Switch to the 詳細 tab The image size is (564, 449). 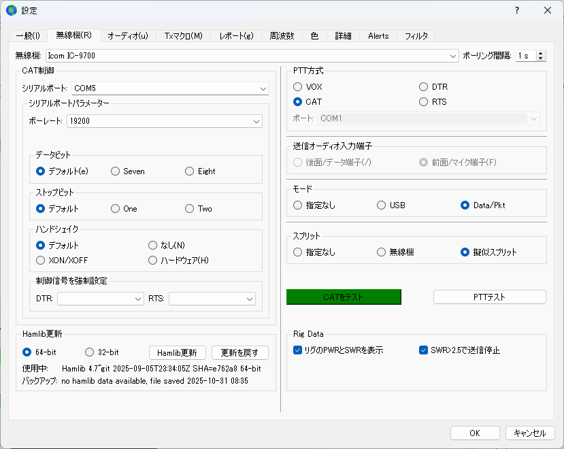343,36
